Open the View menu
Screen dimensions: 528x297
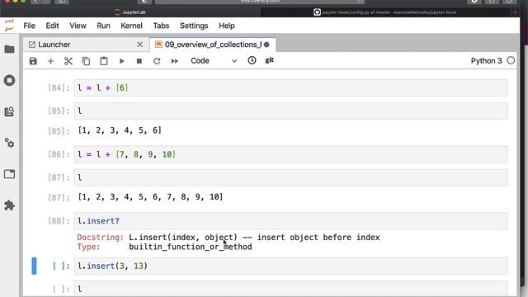pyautogui.click(x=78, y=26)
